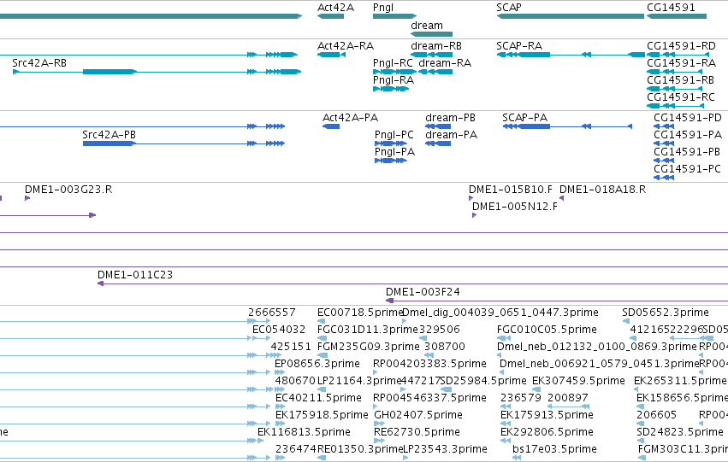Screen dimensions: 728x462
Task: Select the Pngl-RC transcript label
Action: click(x=393, y=63)
